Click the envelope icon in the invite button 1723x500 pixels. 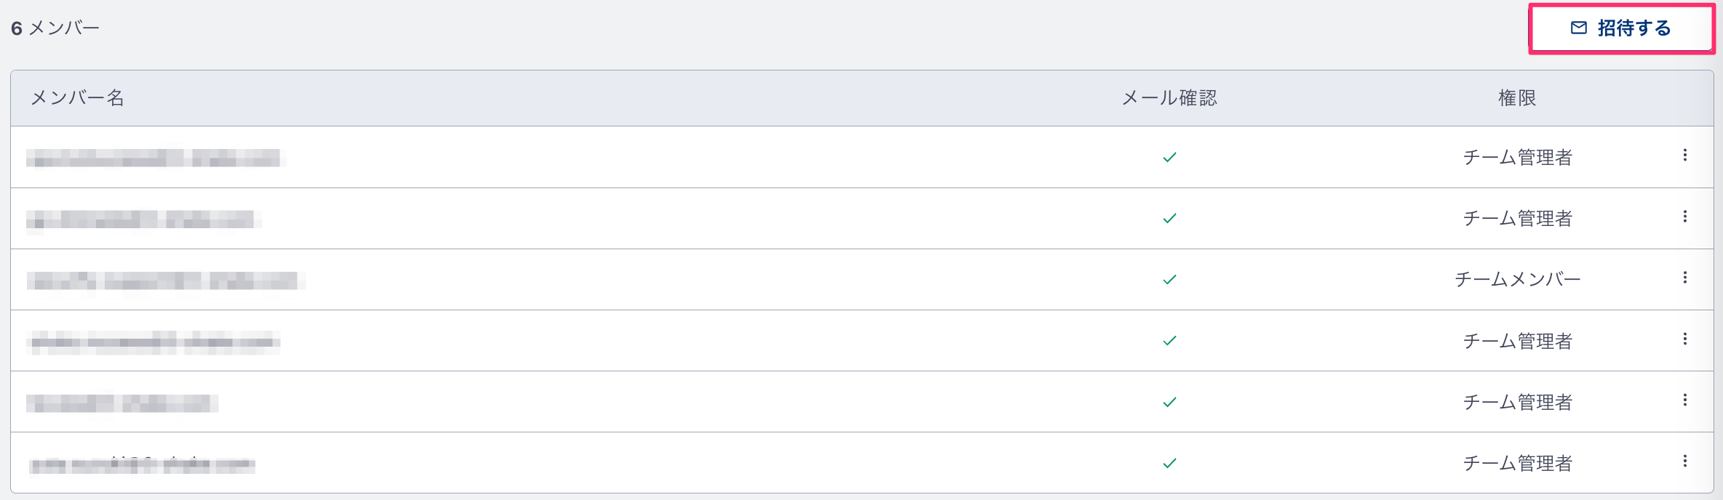[x=1579, y=28]
